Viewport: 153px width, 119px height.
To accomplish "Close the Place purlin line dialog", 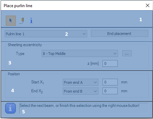I will [147, 5].
